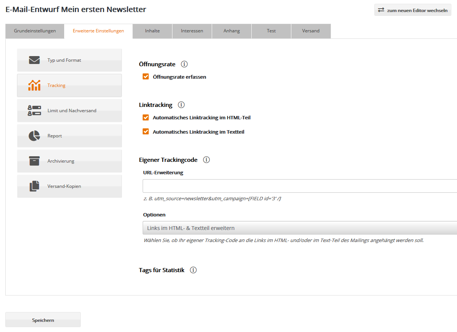
Task: Click the Report pie chart icon
Action: [34, 136]
